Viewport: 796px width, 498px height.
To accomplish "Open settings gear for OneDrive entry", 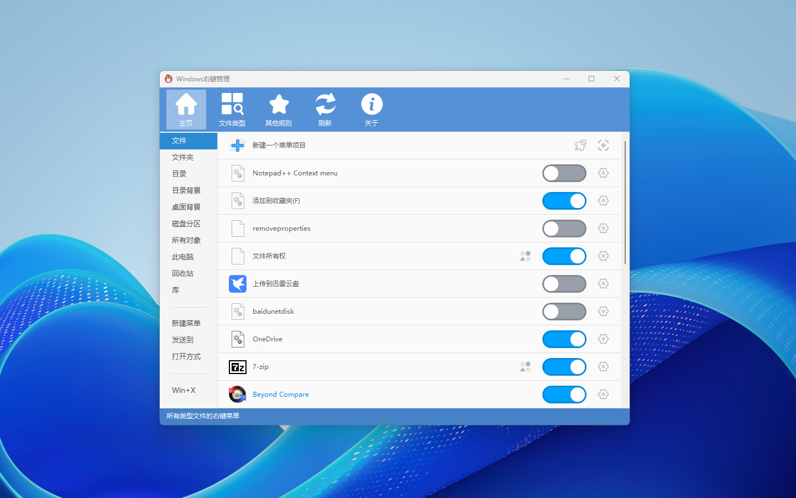I will (603, 339).
